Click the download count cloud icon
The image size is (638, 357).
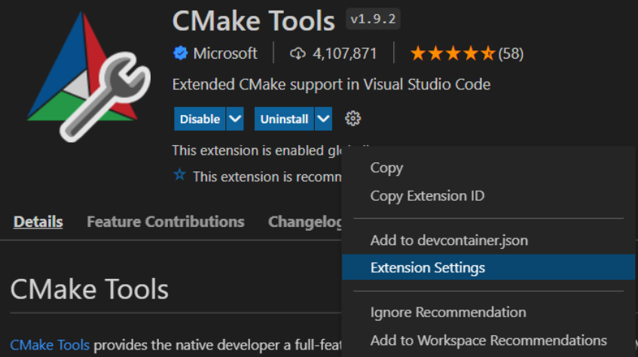coord(298,53)
